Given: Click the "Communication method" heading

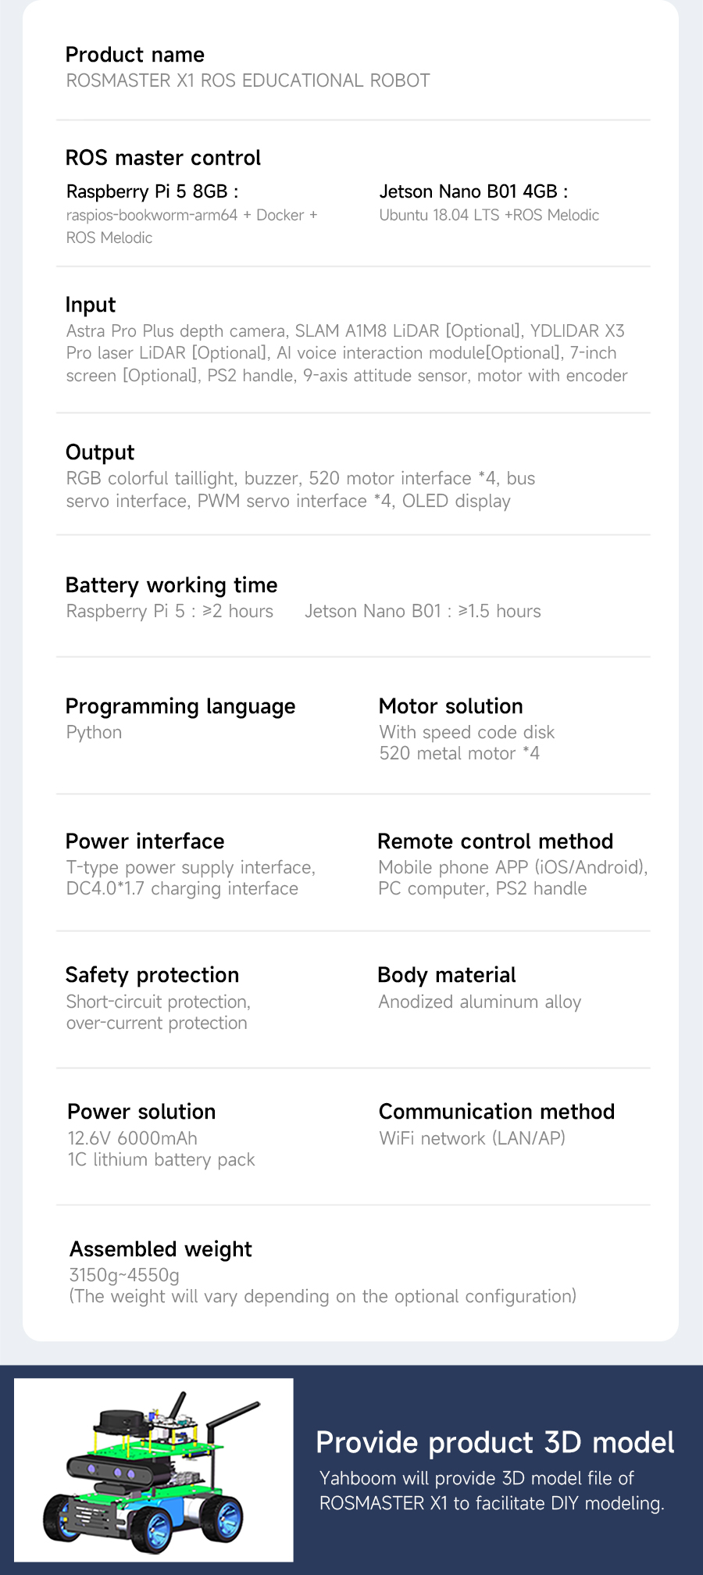Looking at the screenshot, I should tap(497, 1112).
